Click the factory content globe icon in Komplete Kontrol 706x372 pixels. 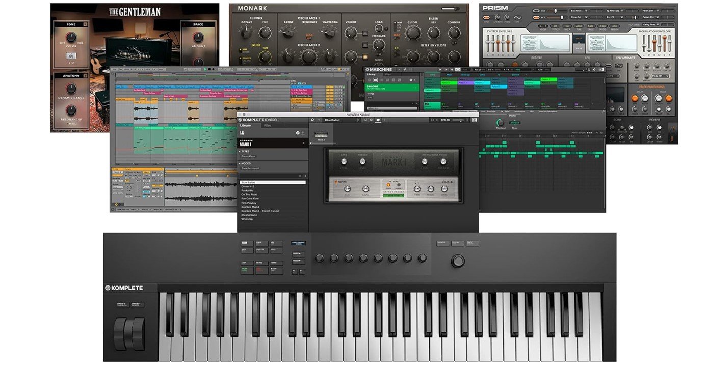pos(298,133)
